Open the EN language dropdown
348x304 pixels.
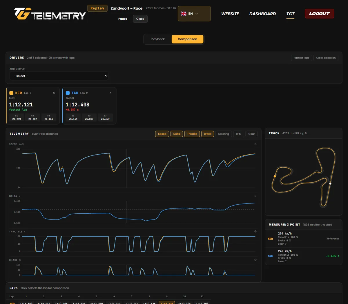(194, 14)
